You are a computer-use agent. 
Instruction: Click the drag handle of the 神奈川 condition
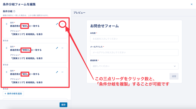click(6, 48)
